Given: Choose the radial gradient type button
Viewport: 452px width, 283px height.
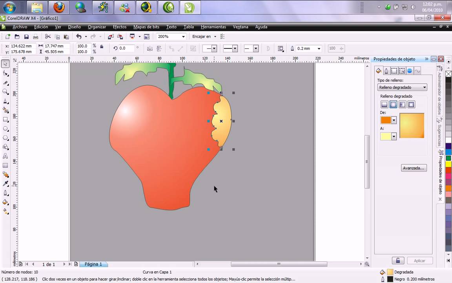Looking at the screenshot, I should pyautogui.click(x=393, y=105).
